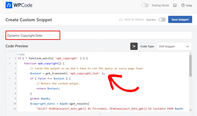Click the Testing Mode label
The image size is (197, 116).
click(x=160, y=5)
